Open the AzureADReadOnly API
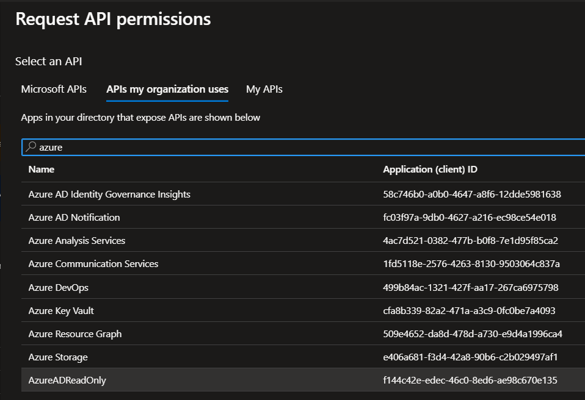 click(x=67, y=380)
